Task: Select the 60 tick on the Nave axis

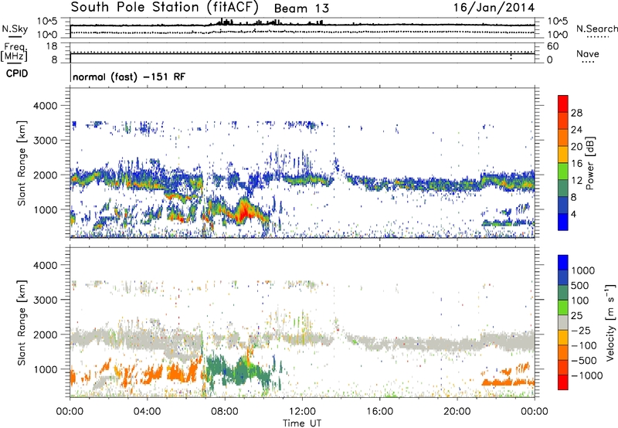Action: point(553,46)
